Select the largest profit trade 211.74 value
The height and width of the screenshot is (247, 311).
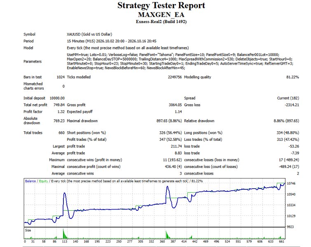176,146
